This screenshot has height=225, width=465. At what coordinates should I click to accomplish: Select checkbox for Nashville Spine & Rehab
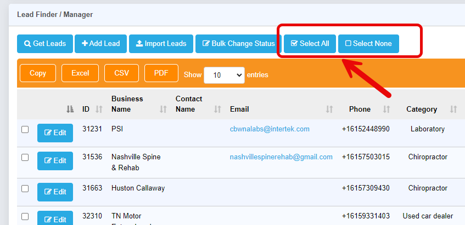click(x=25, y=157)
